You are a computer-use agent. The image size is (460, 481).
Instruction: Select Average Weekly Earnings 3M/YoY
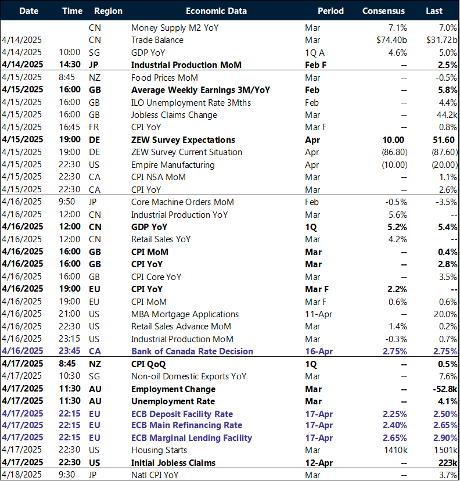200,90
